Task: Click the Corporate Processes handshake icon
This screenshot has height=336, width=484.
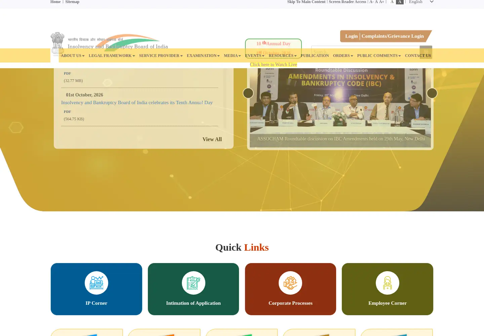Action: [x=290, y=283]
